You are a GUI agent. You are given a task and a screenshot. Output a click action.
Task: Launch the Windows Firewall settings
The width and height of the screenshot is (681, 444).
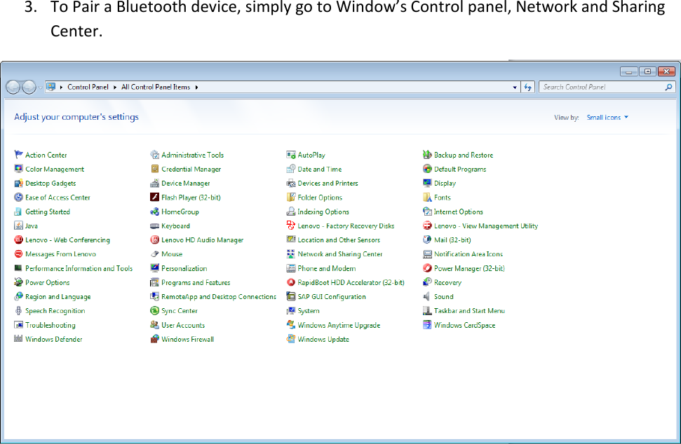coord(186,338)
